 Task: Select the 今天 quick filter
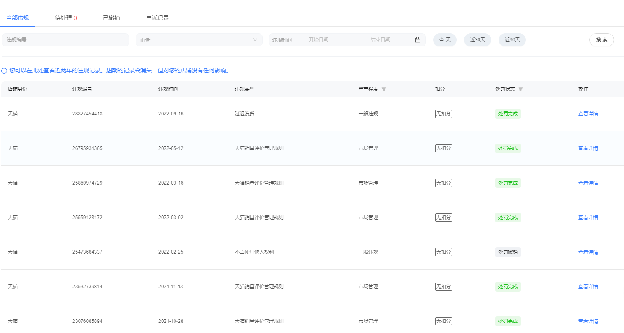(445, 40)
